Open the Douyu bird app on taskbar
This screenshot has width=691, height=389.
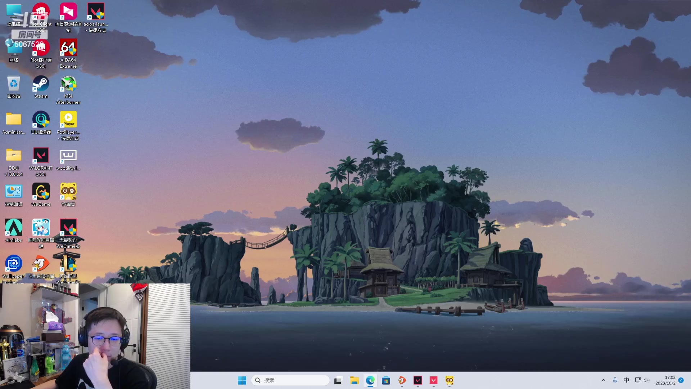[x=402, y=380]
